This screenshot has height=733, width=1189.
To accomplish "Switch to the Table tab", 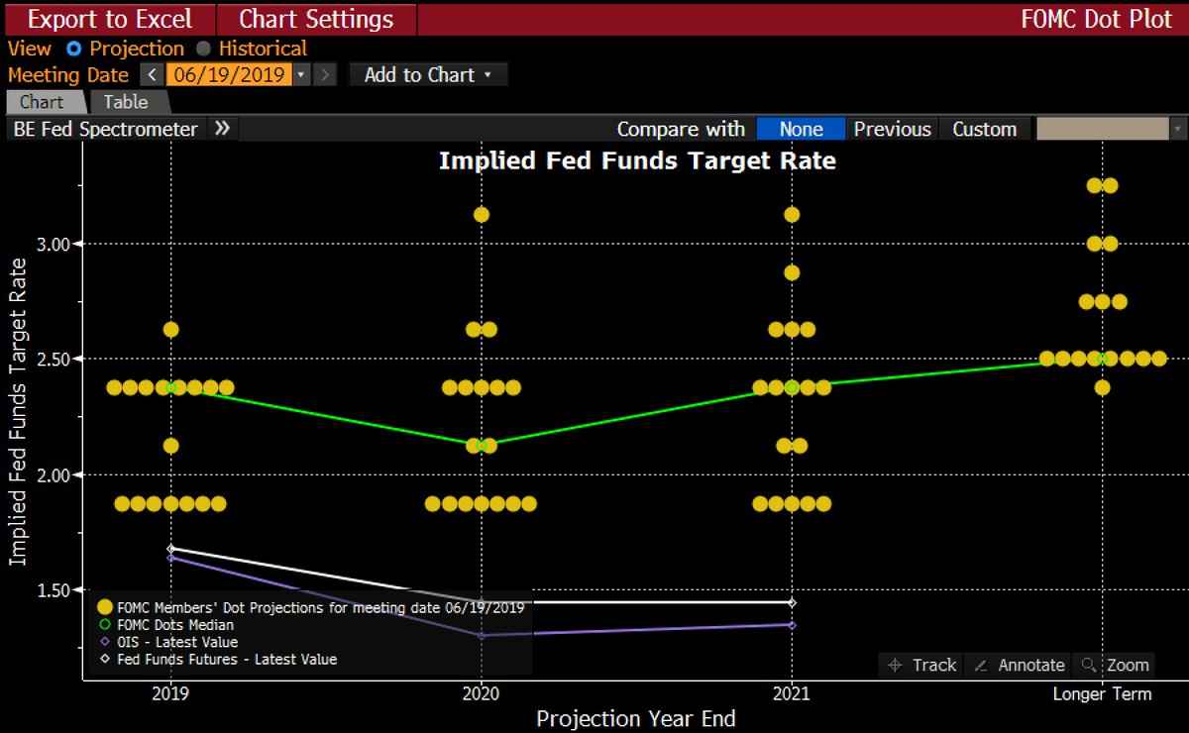I will pyautogui.click(x=126, y=102).
